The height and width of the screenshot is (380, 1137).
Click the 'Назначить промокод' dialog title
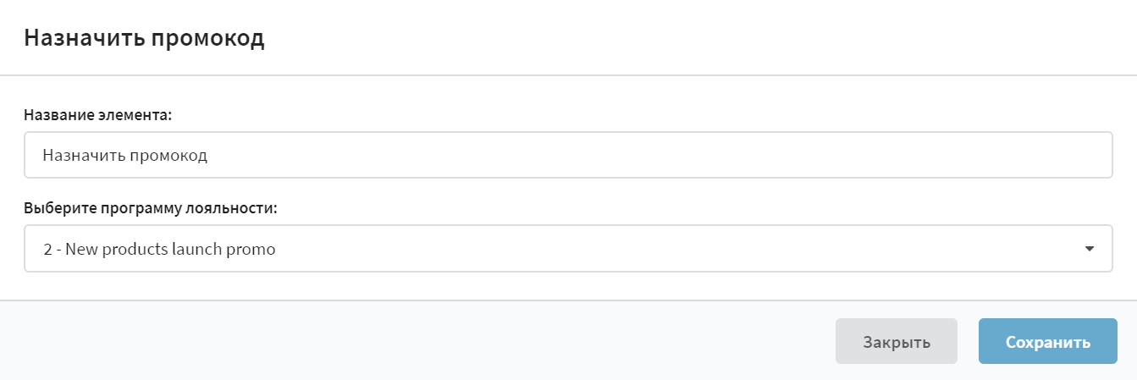click(x=144, y=38)
